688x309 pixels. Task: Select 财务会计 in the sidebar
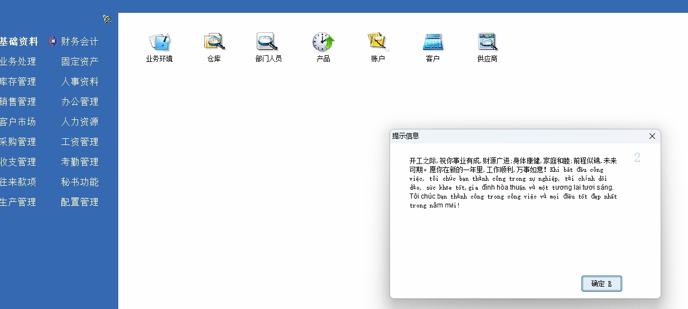coord(79,41)
